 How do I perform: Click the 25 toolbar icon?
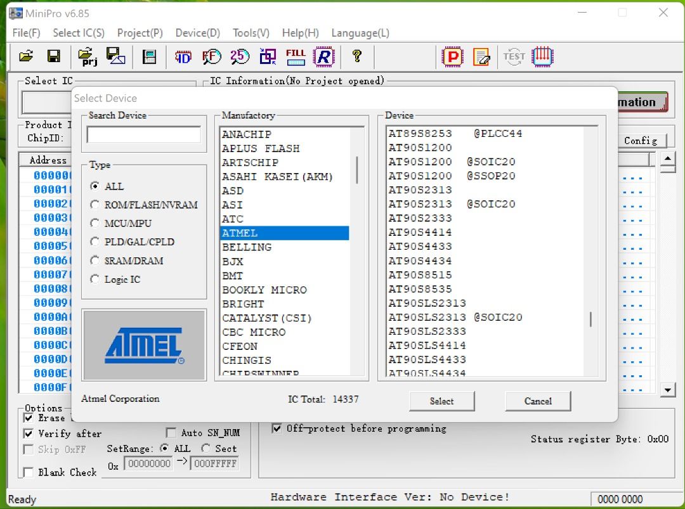coord(239,57)
